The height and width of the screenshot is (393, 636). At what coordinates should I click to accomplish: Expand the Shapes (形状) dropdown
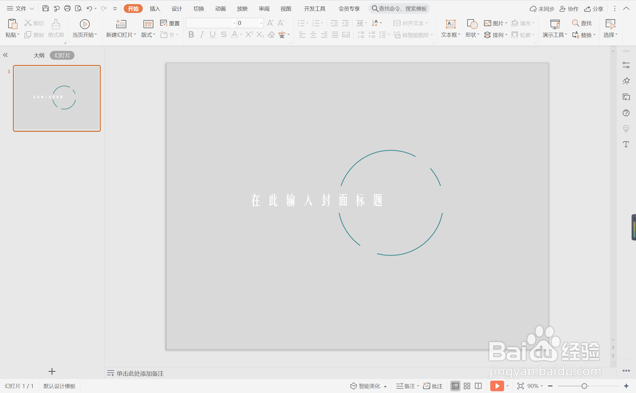[x=472, y=35]
